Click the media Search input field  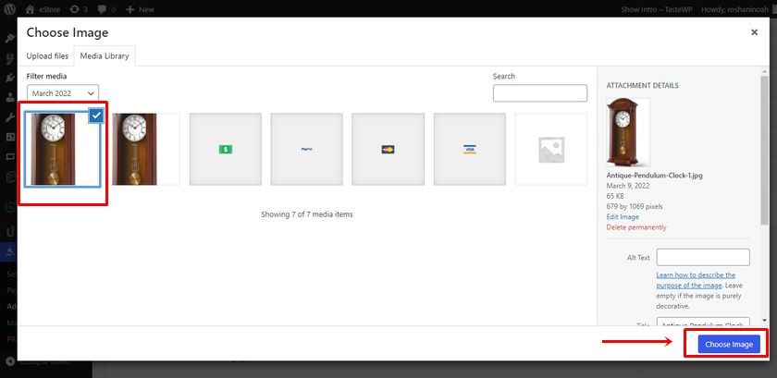tap(540, 93)
